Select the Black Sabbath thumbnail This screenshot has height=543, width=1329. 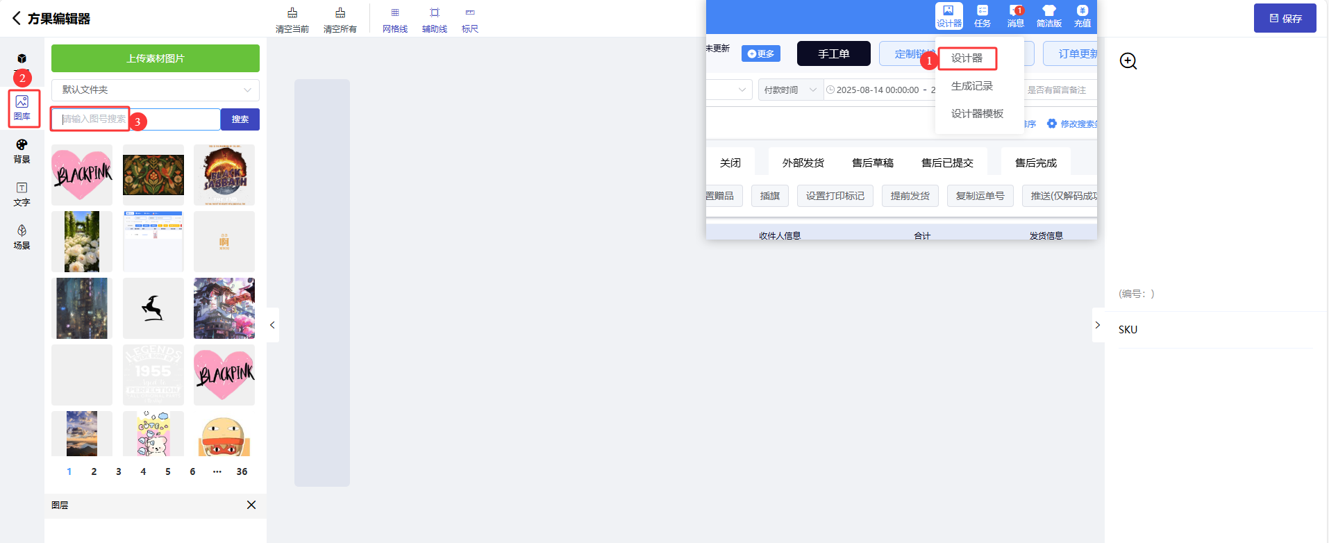click(224, 175)
